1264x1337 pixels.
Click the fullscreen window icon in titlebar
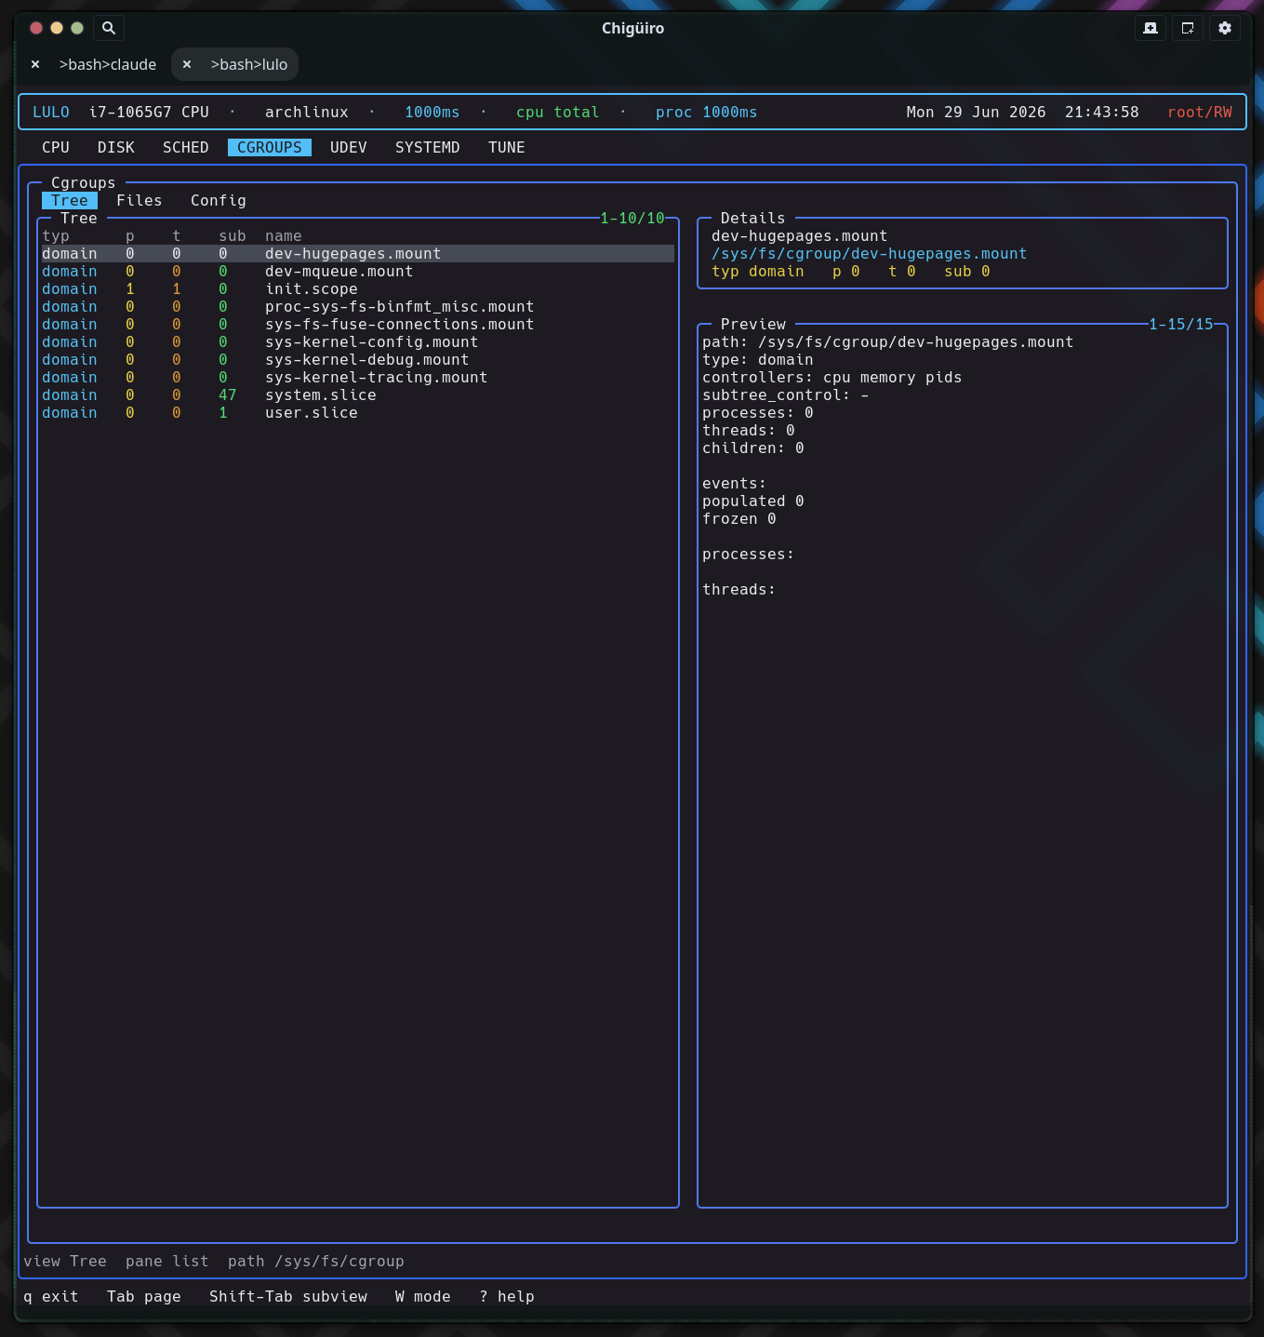1188,28
